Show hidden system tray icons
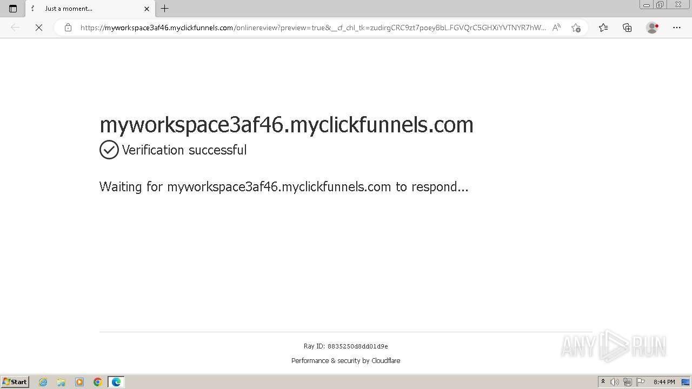Screen dimensions: 692x389 [603, 382]
